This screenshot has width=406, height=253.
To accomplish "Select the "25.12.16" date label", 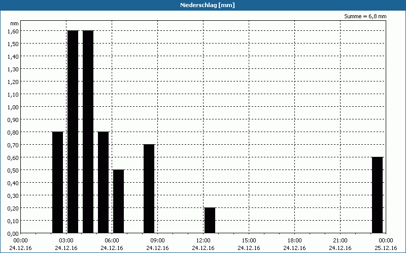I will point(386,248).
